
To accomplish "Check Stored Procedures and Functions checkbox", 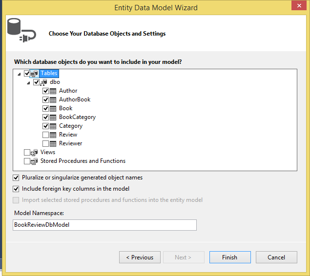I will (x=27, y=161).
